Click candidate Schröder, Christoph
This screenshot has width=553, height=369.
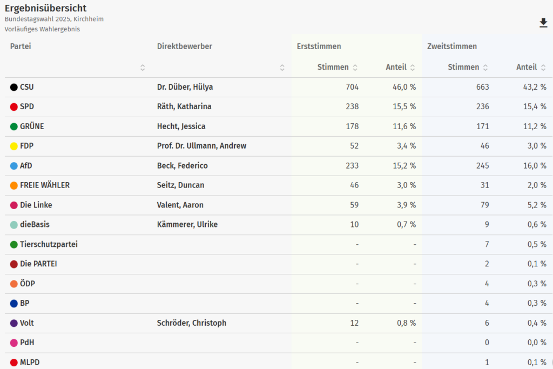192,323
